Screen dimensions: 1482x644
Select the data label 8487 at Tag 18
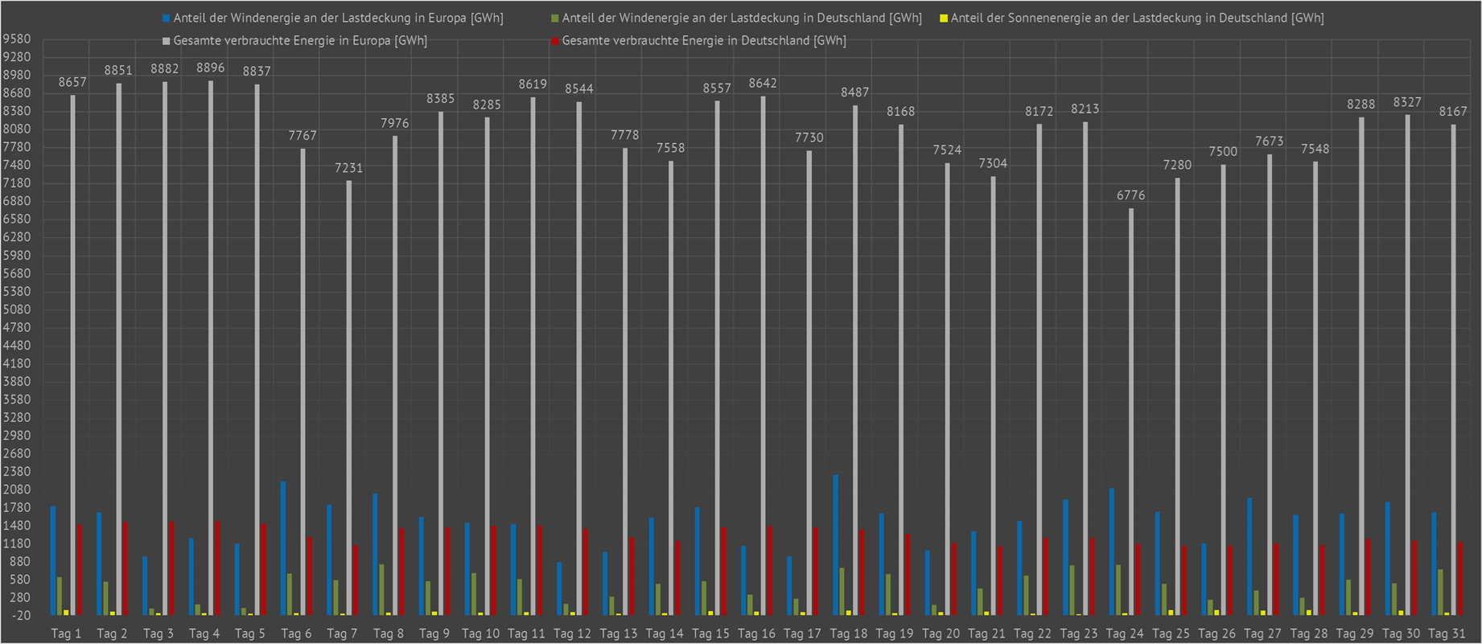(854, 92)
